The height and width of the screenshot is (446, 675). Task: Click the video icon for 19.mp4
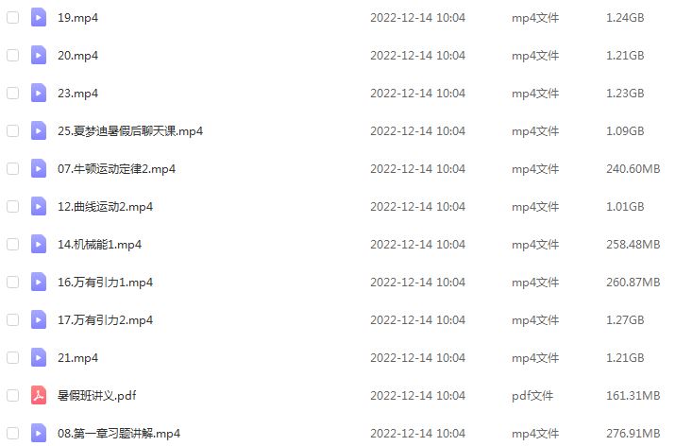(39, 18)
